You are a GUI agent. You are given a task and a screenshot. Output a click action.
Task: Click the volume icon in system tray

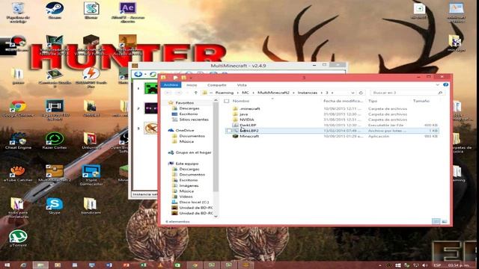[425, 265]
